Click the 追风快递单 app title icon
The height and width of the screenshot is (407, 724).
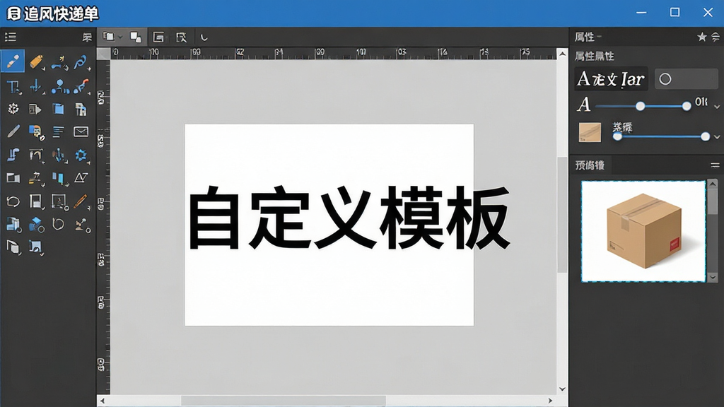coord(13,13)
